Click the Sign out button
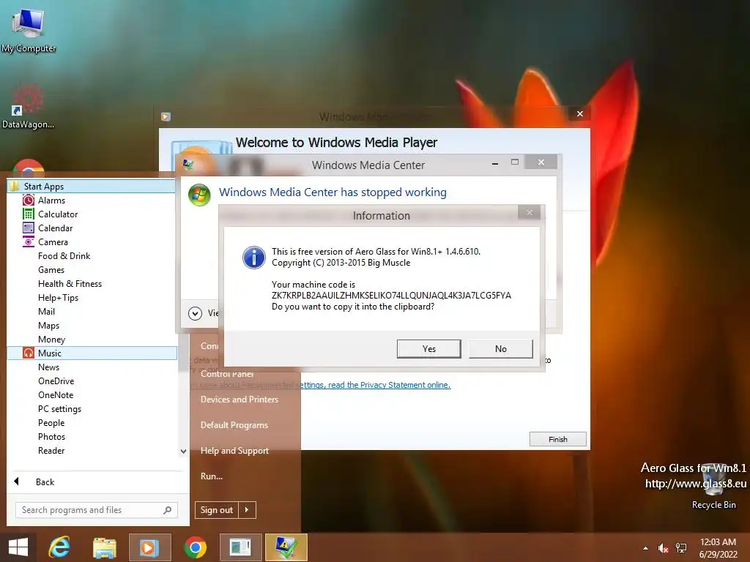 (216, 510)
